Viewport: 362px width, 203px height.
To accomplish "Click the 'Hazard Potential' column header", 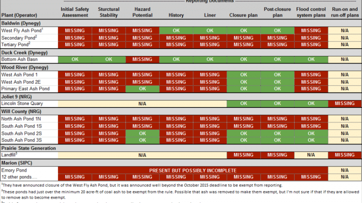I will pyautogui.click(x=142, y=12).
